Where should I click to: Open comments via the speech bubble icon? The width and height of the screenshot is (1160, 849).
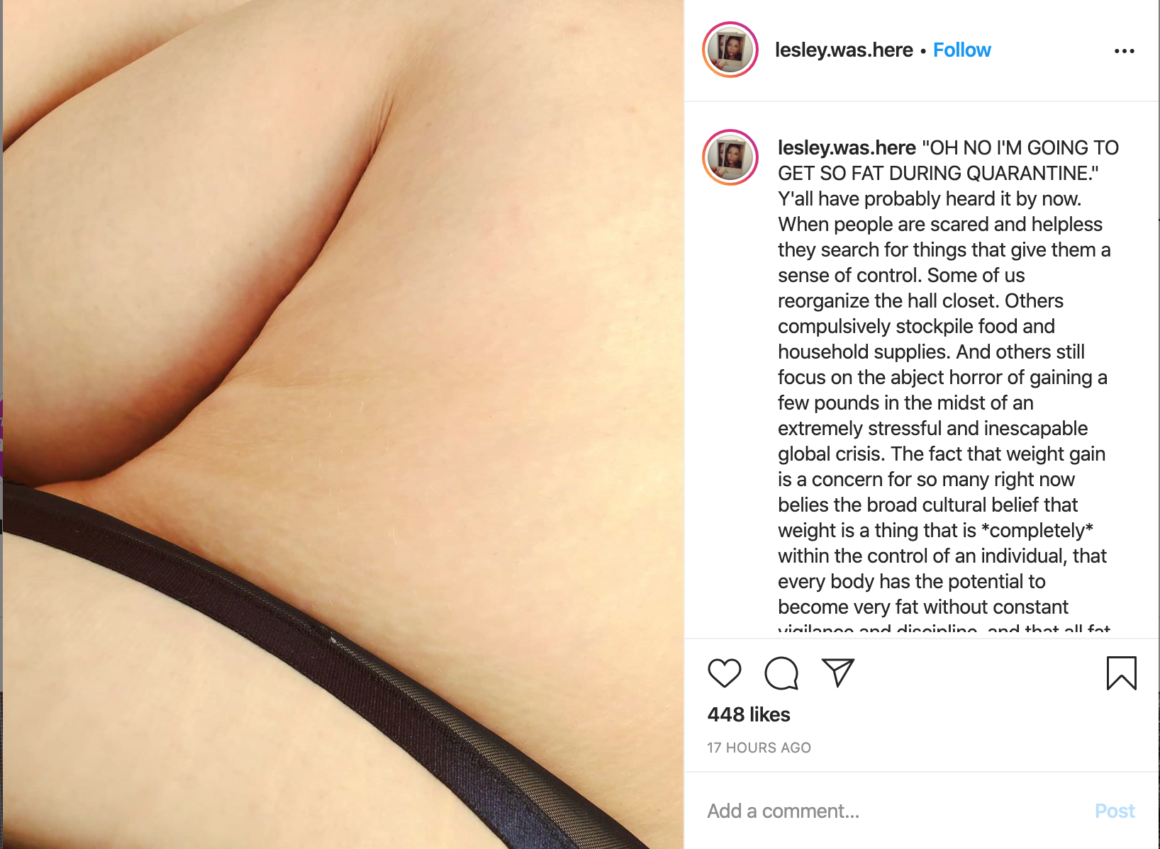tap(781, 673)
